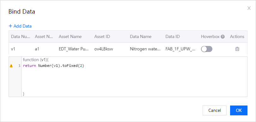Screen dimensions: 256x122
Task: Click the EDT_Water Pu... asset name cell
Action: 74,49
